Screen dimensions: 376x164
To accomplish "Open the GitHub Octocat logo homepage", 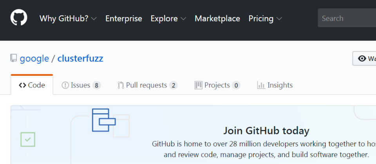I will [x=19, y=18].
